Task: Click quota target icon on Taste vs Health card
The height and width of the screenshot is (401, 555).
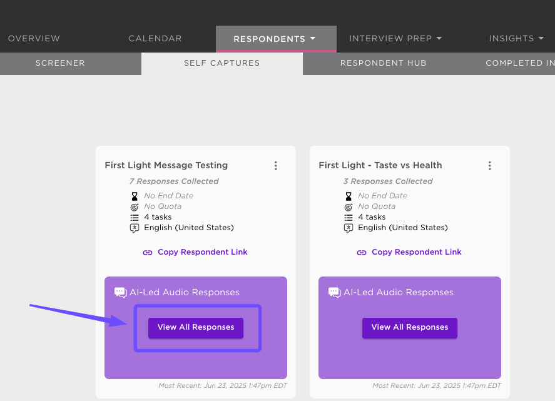Action: pos(349,206)
